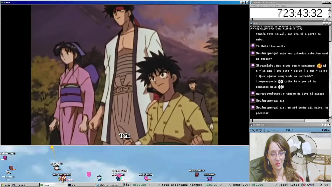Click command prompt icon in chat title bar
This screenshot has width=332, height=187.
click(251, 24)
